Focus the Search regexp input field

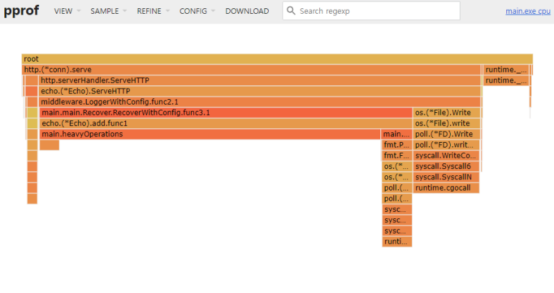click(377, 11)
